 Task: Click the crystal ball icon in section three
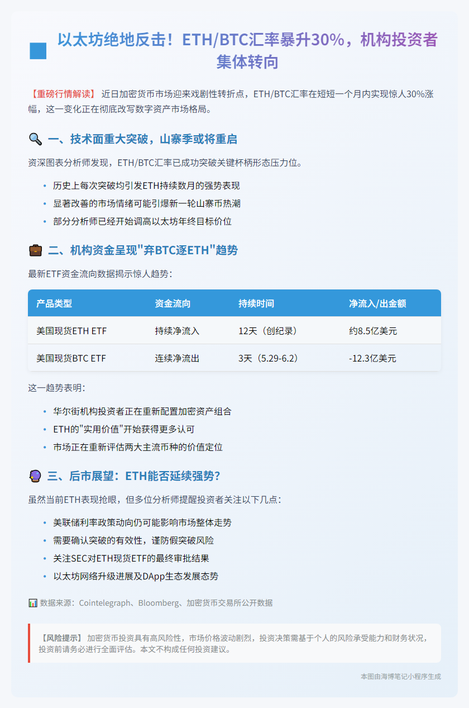pos(35,476)
